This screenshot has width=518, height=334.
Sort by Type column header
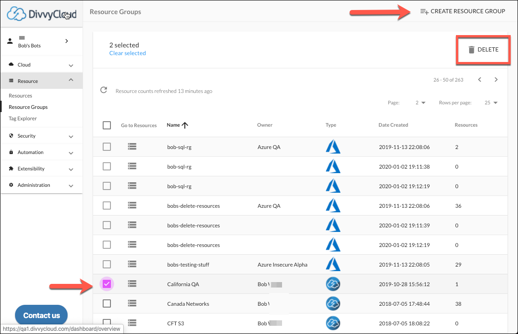331,125
